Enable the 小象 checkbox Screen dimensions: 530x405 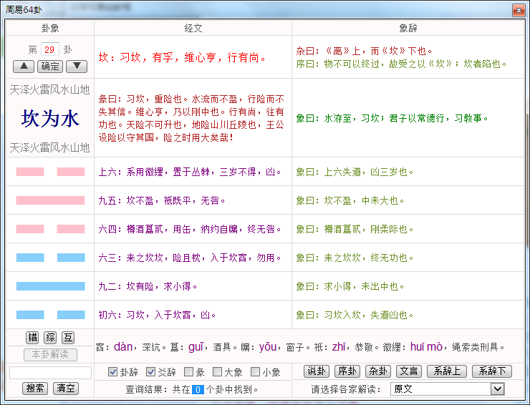(x=256, y=372)
